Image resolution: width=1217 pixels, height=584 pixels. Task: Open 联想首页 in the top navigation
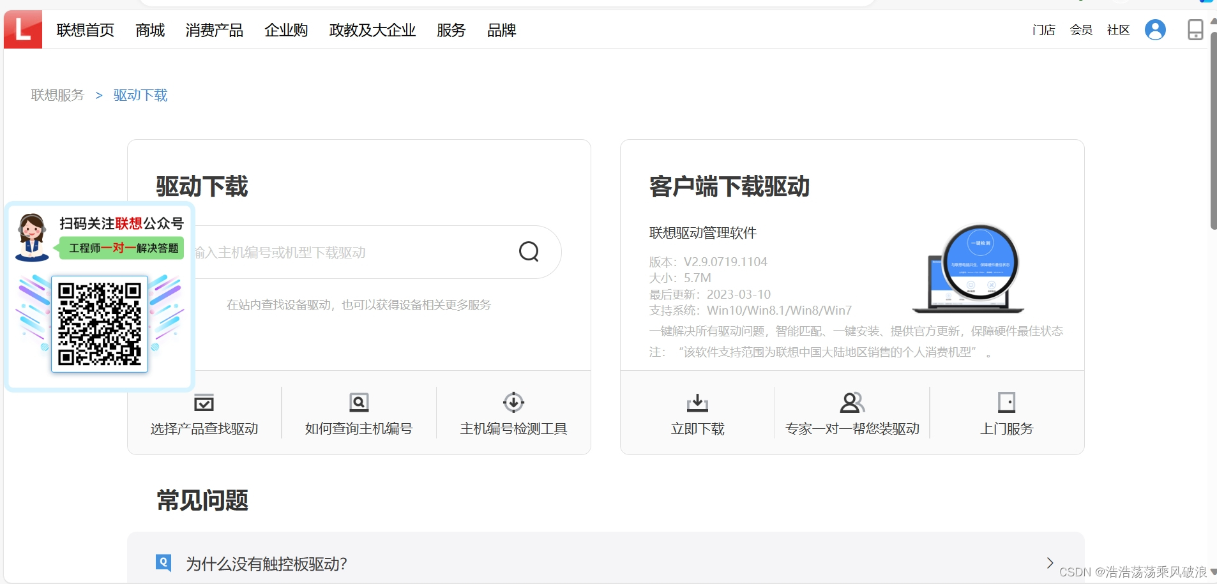coord(86,30)
